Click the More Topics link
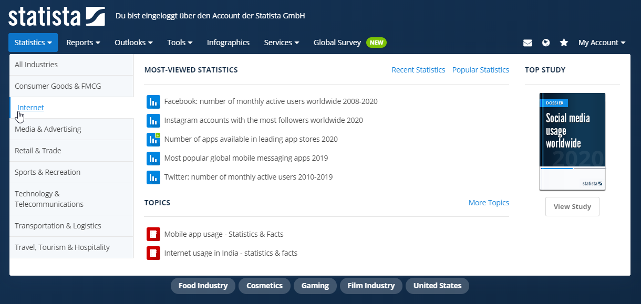This screenshot has height=304, width=641. [x=489, y=203]
